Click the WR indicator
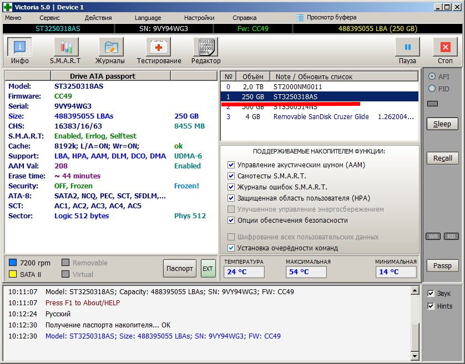This screenshot has height=364, width=465. pos(433,237)
